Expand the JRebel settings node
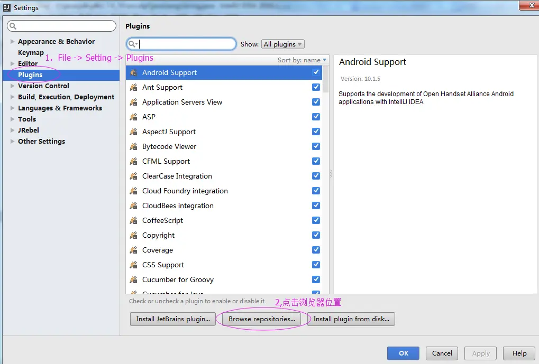This screenshot has height=364, width=539. click(x=12, y=130)
